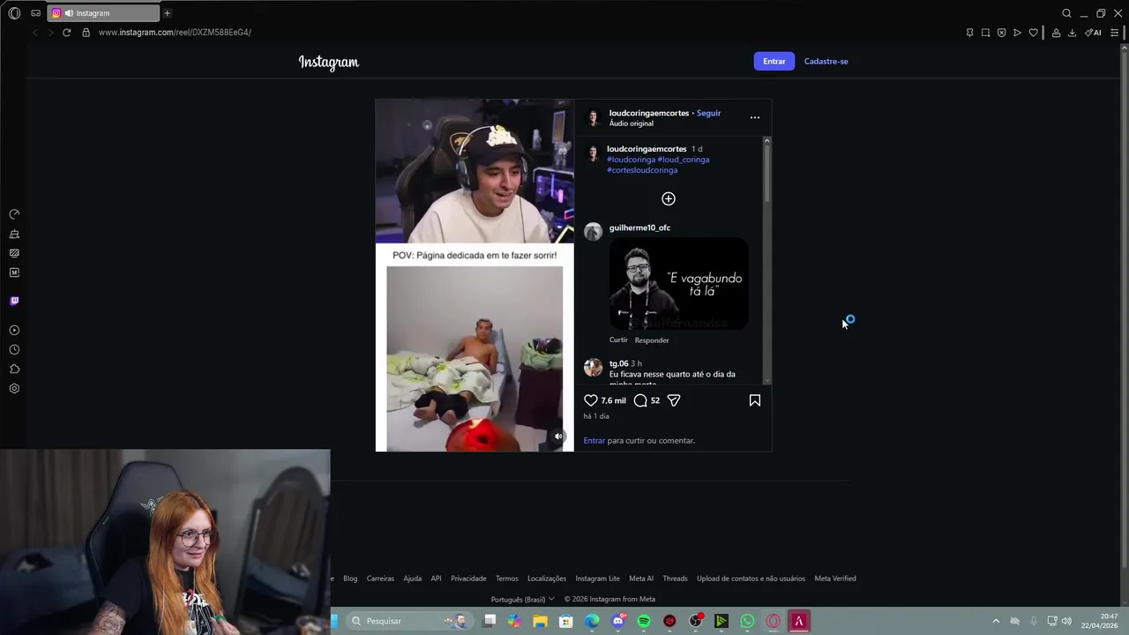Viewport: 1129px width, 635px height.
Task: Click the Cadastre-se sign up link
Action: (826, 62)
